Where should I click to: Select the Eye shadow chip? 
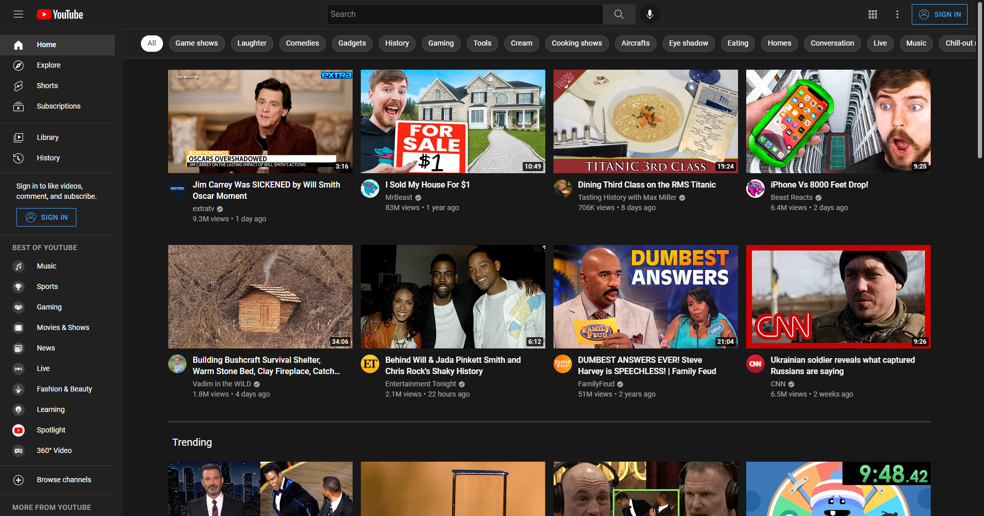(689, 44)
